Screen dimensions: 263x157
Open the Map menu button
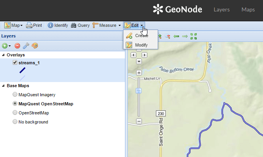13,25
